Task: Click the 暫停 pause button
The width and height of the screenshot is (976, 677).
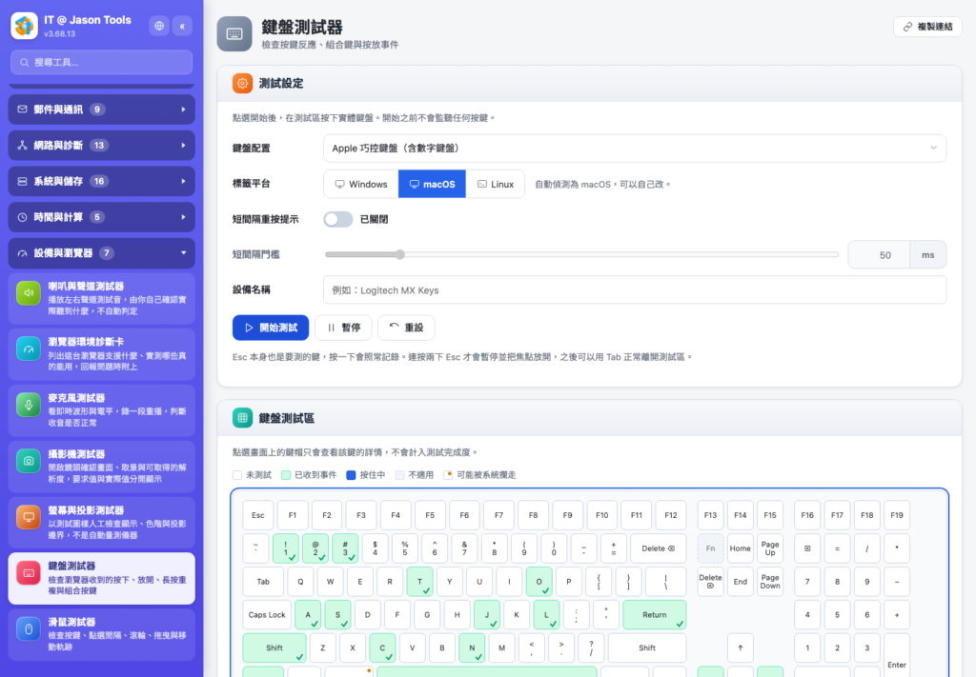Action: pyautogui.click(x=343, y=328)
